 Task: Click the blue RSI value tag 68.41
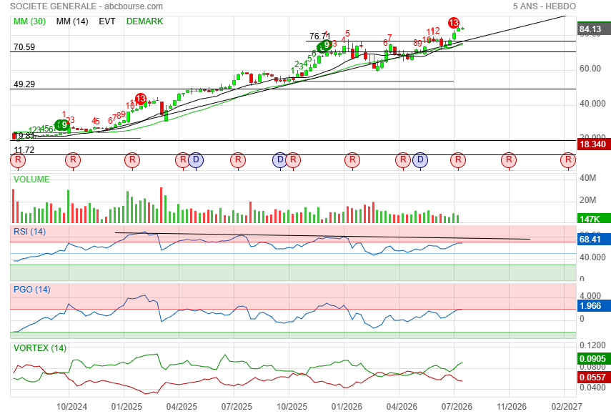pyautogui.click(x=593, y=239)
